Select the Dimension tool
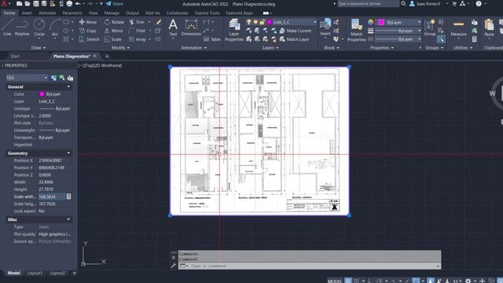 (191, 27)
